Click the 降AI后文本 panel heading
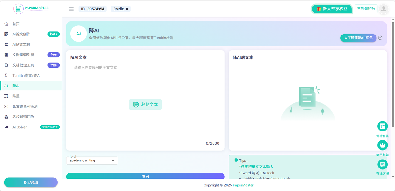The image size is (395, 191). (243, 57)
